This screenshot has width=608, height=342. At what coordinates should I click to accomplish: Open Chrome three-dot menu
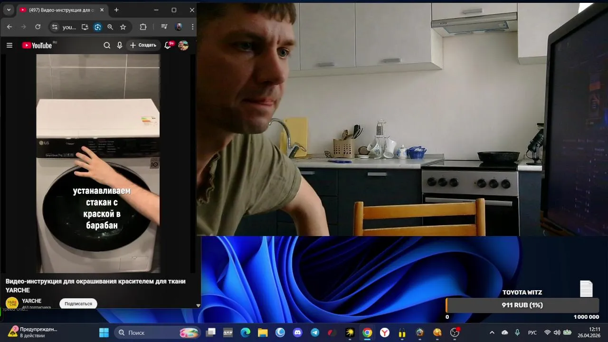(x=192, y=27)
